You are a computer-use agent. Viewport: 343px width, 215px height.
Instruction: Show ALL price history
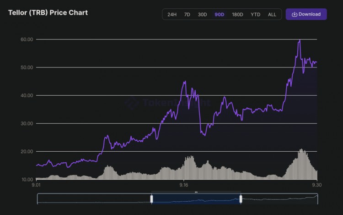pyautogui.click(x=272, y=15)
